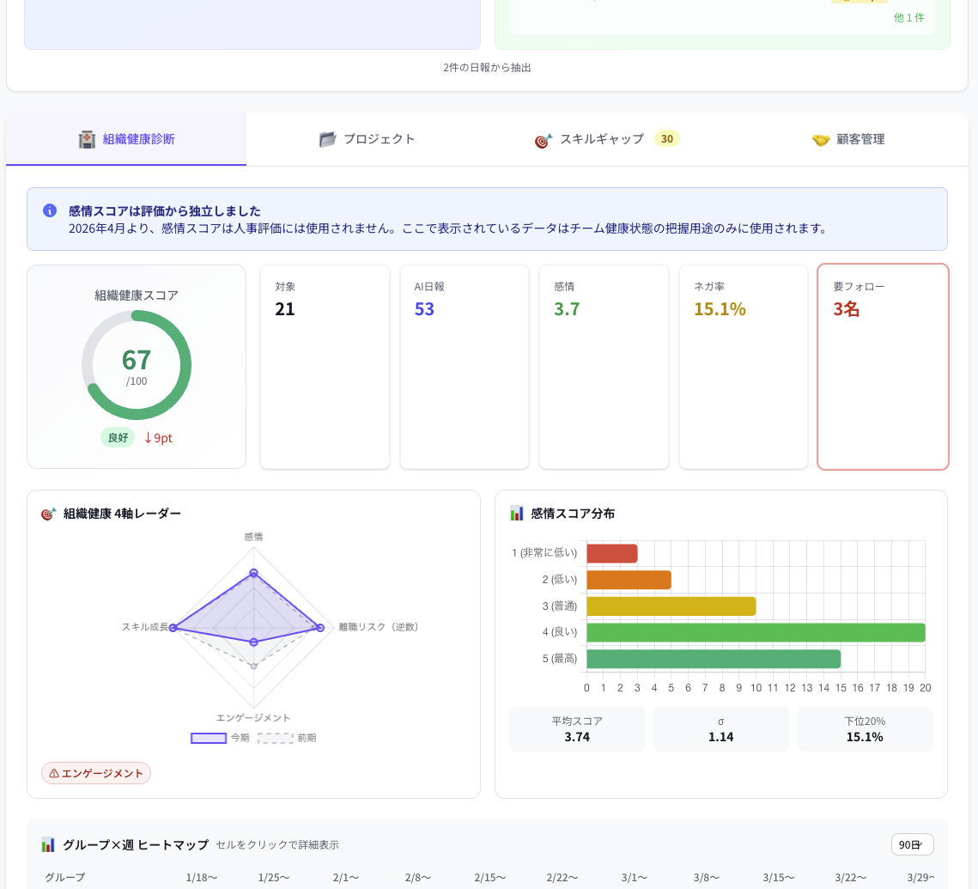Click the hospital icon on 組織健康診断 tab
Image resolution: width=978 pixels, height=889 pixels.
tap(87, 139)
